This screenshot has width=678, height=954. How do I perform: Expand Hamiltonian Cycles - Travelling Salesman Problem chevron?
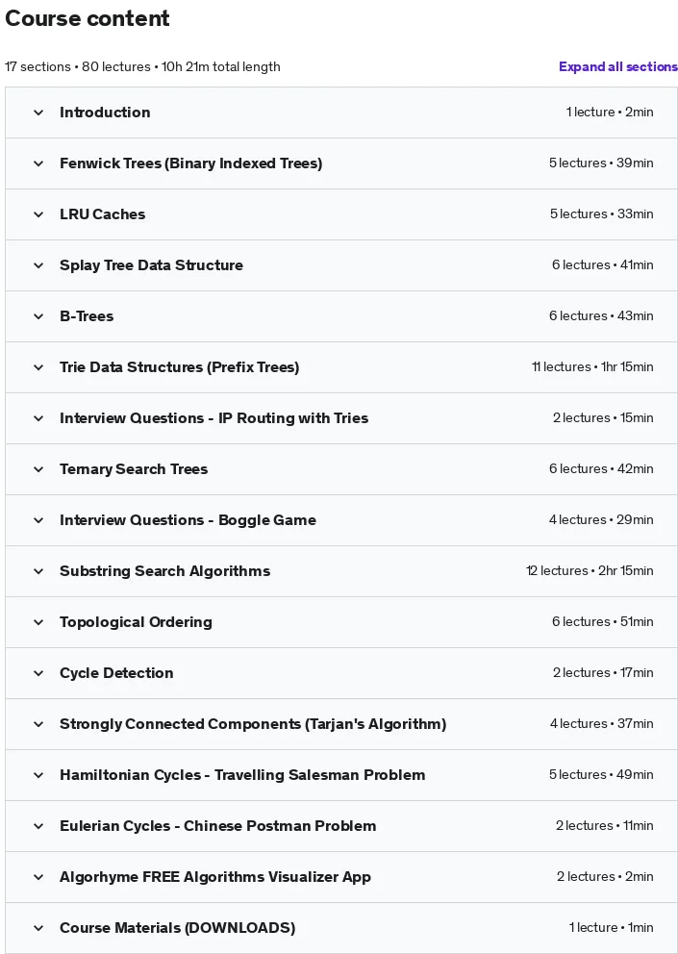coord(38,775)
